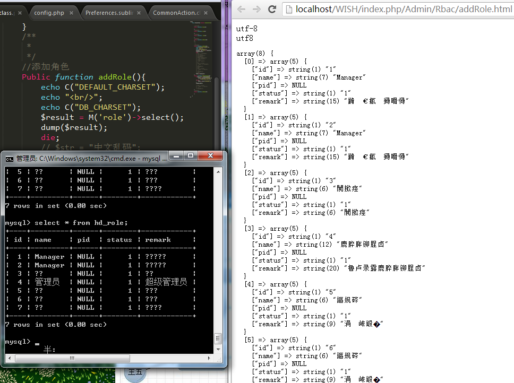
Task: Close the Preferences.sublime tab
Action: [x=140, y=12]
